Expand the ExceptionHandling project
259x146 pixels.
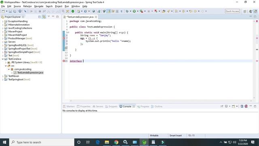click(3, 21)
